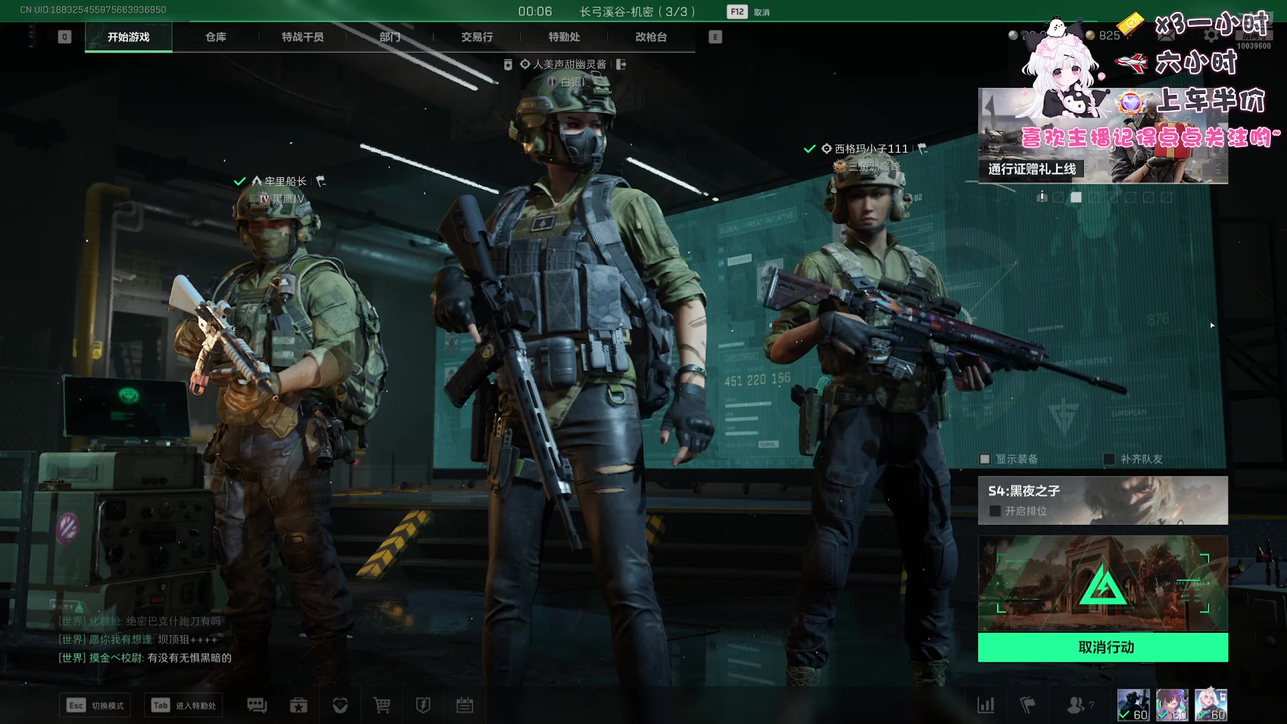Image resolution: width=1287 pixels, height=724 pixels.
Task: Open the friends list showing 7
Action: [x=1080, y=705]
